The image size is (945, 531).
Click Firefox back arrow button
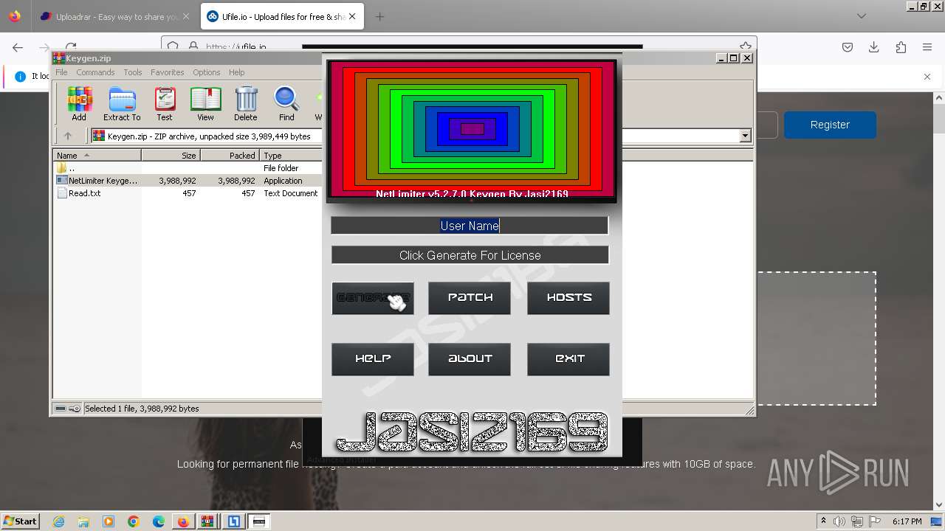click(x=18, y=47)
